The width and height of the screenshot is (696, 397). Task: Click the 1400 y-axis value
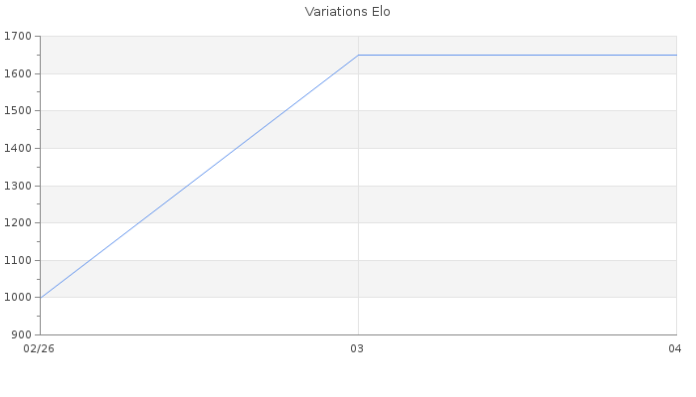tap(19, 148)
